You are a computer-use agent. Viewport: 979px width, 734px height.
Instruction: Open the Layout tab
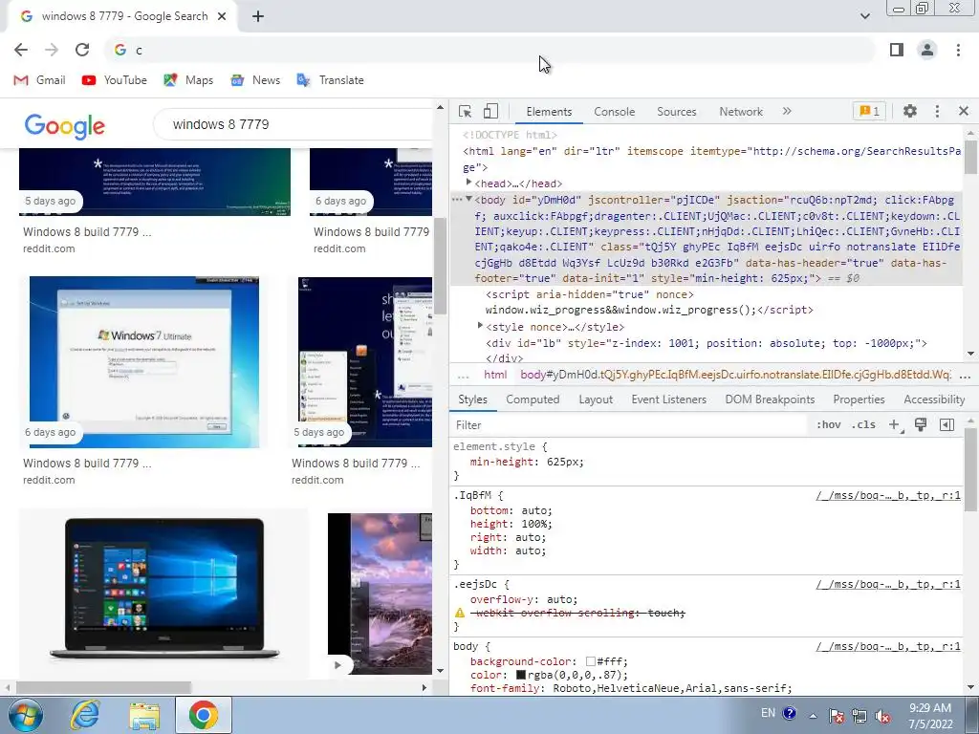click(x=596, y=399)
